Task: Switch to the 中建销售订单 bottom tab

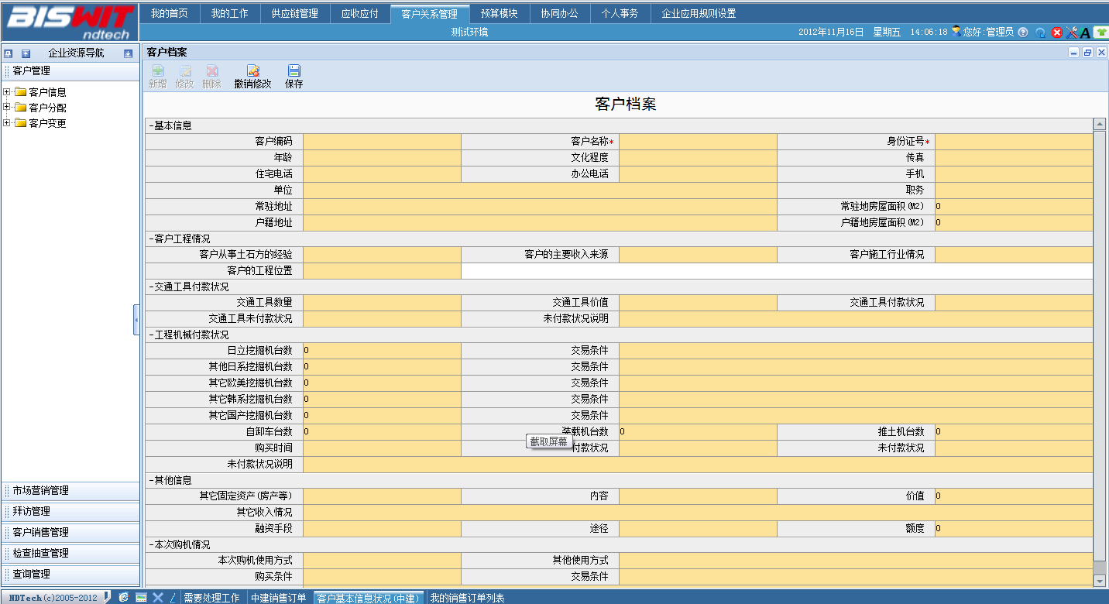Action: coord(279,598)
